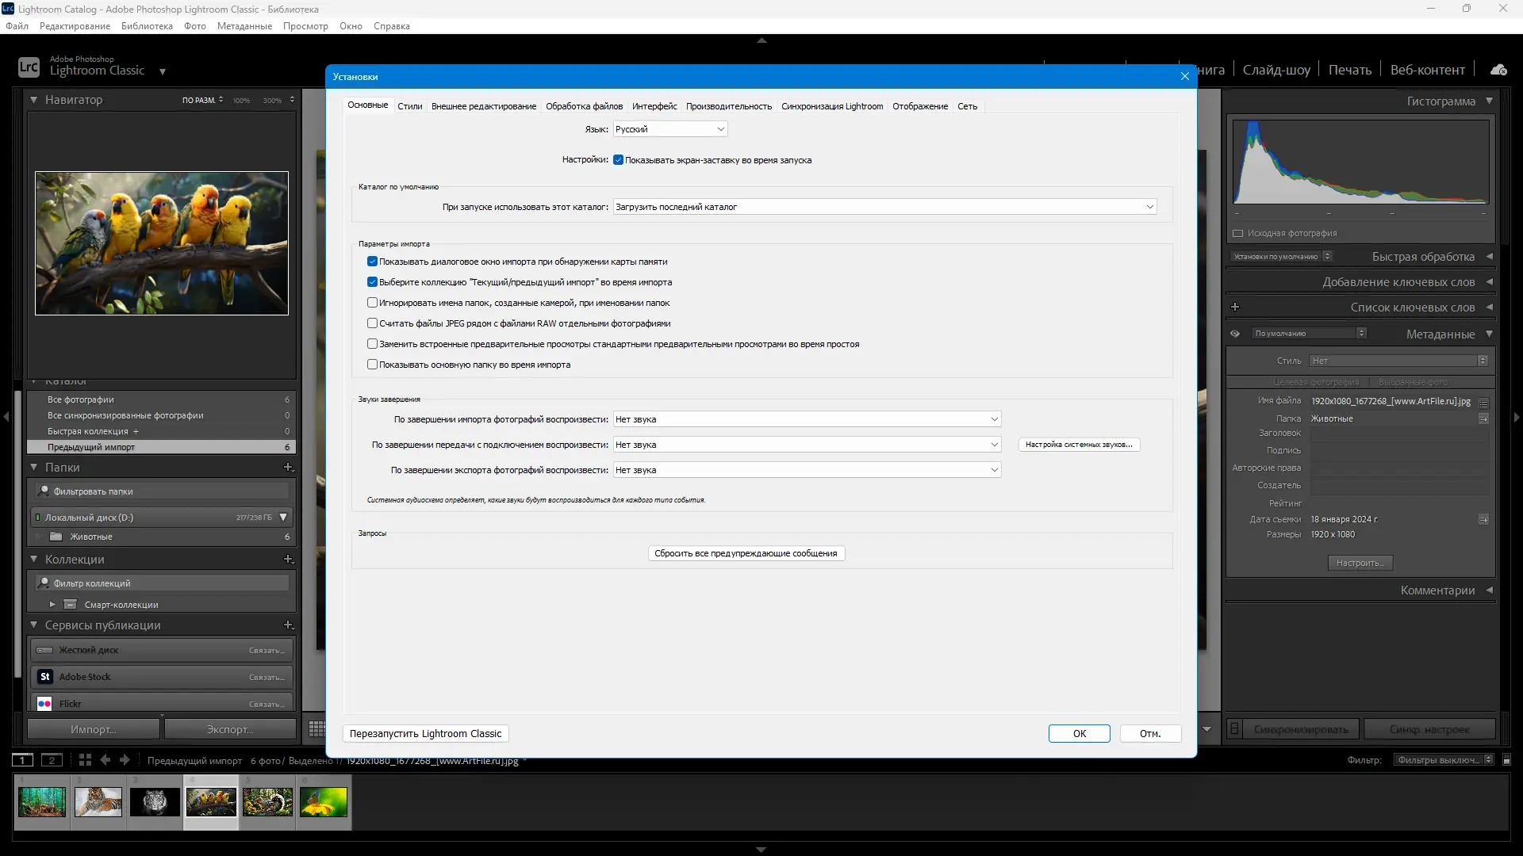The image size is (1523, 856).
Task: Select the tiger in snow filmstrip thumbnail
Action: 98,802
